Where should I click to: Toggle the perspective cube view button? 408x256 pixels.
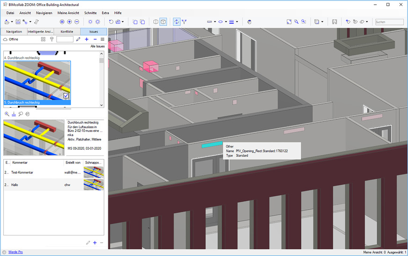[x=163, y=22]
